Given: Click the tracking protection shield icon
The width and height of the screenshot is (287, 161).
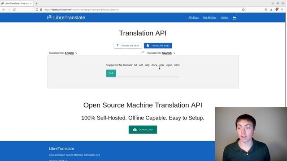Looking at the screenshot, I should click(37, 9).
